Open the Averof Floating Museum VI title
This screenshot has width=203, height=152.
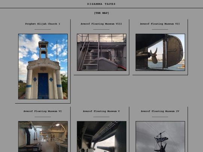[42, 111]
